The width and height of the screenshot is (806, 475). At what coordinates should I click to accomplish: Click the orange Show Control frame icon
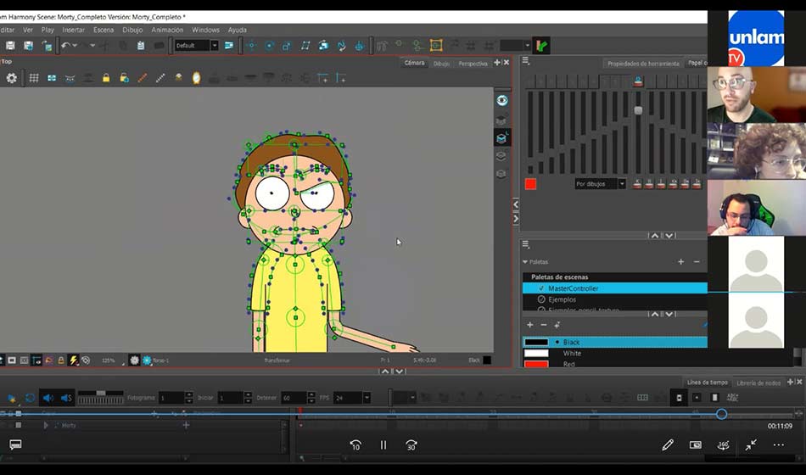pyautogui.click(x=436, y=45)
